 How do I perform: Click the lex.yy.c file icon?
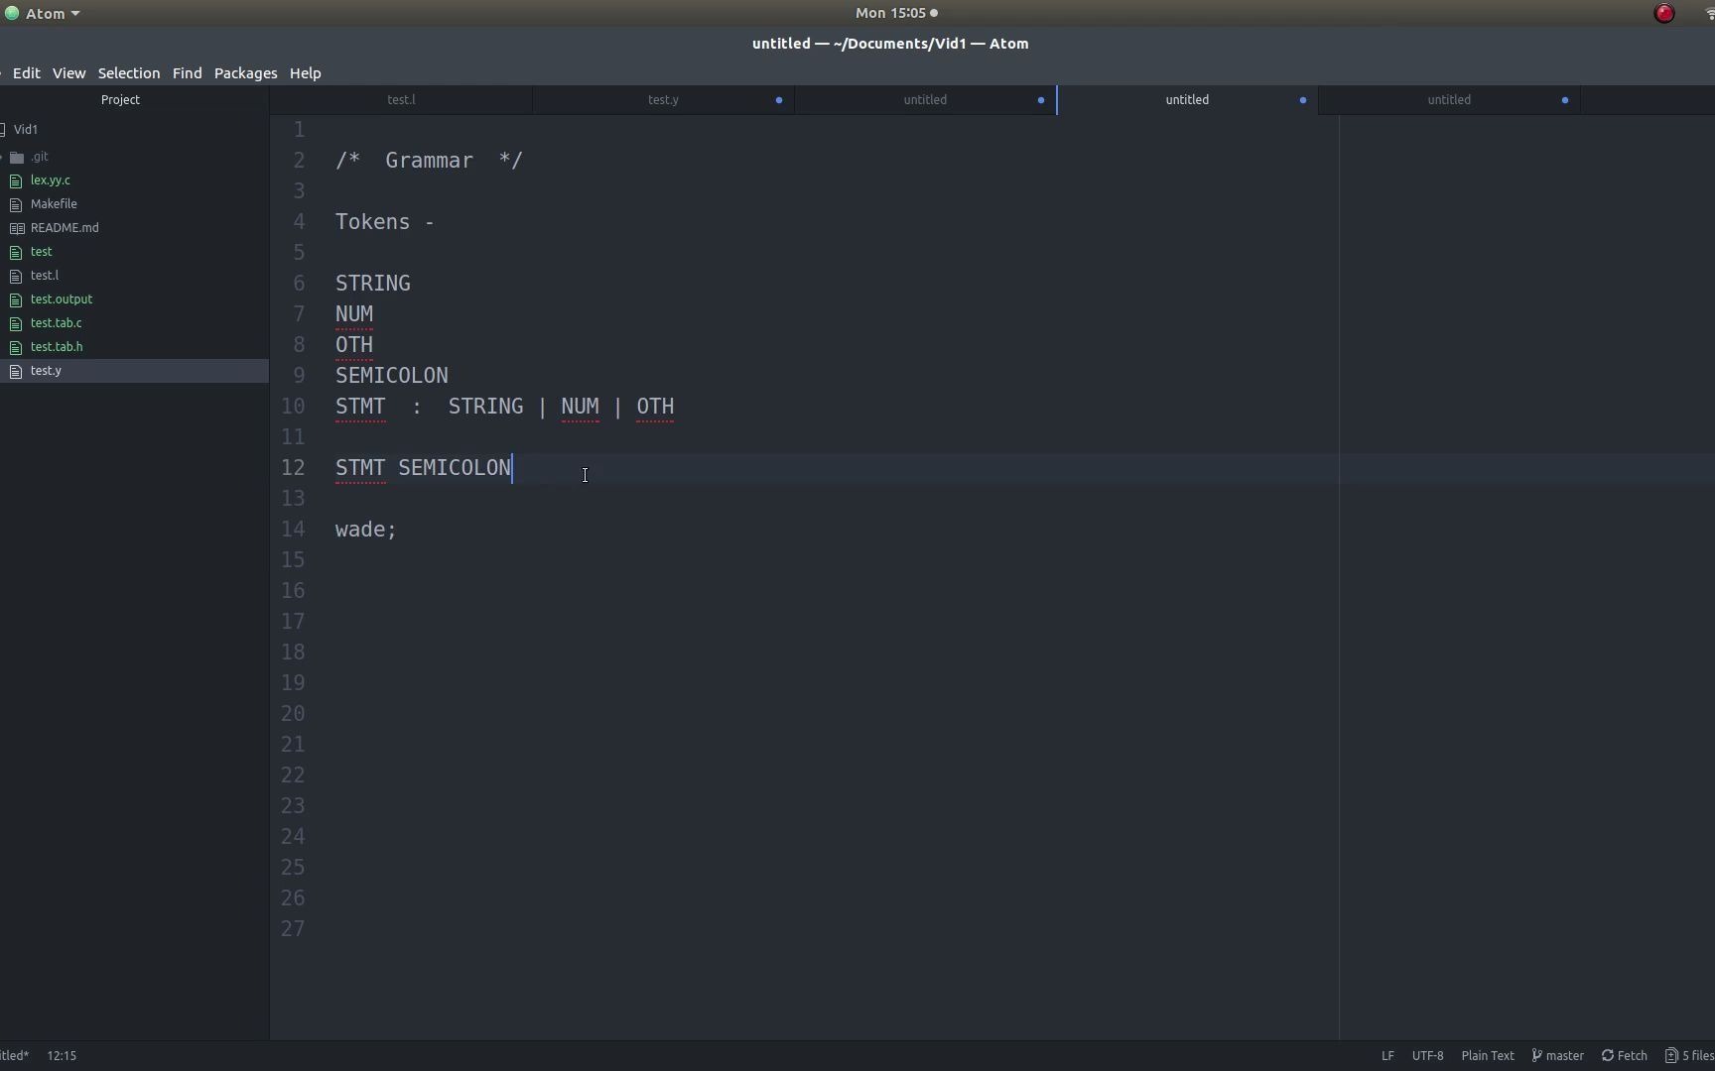(16, 180)
